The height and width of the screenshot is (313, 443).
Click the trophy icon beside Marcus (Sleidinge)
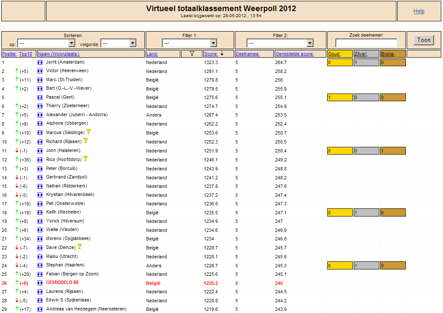tap(88, 132)
